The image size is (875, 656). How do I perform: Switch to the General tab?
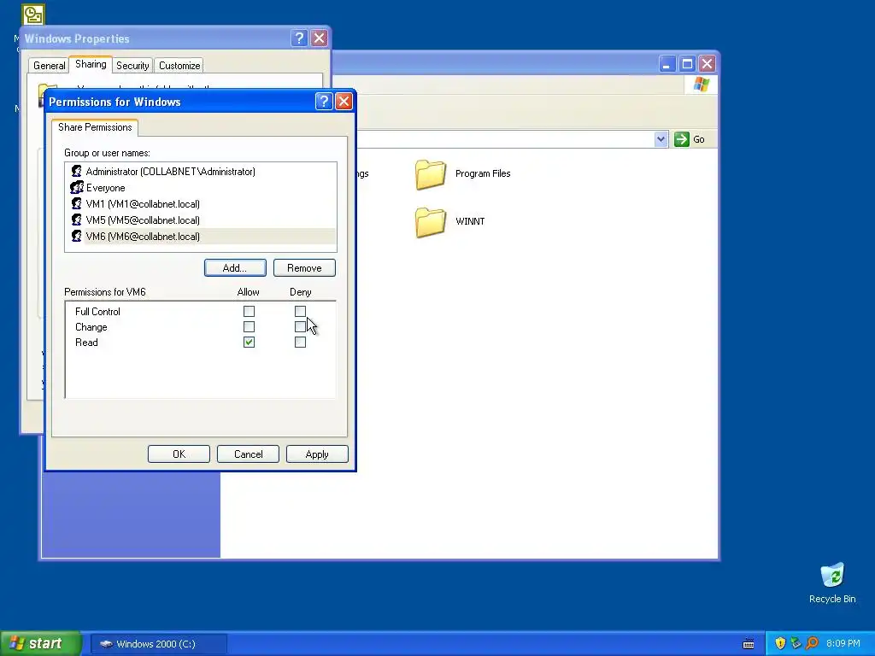tap(49, 66)
